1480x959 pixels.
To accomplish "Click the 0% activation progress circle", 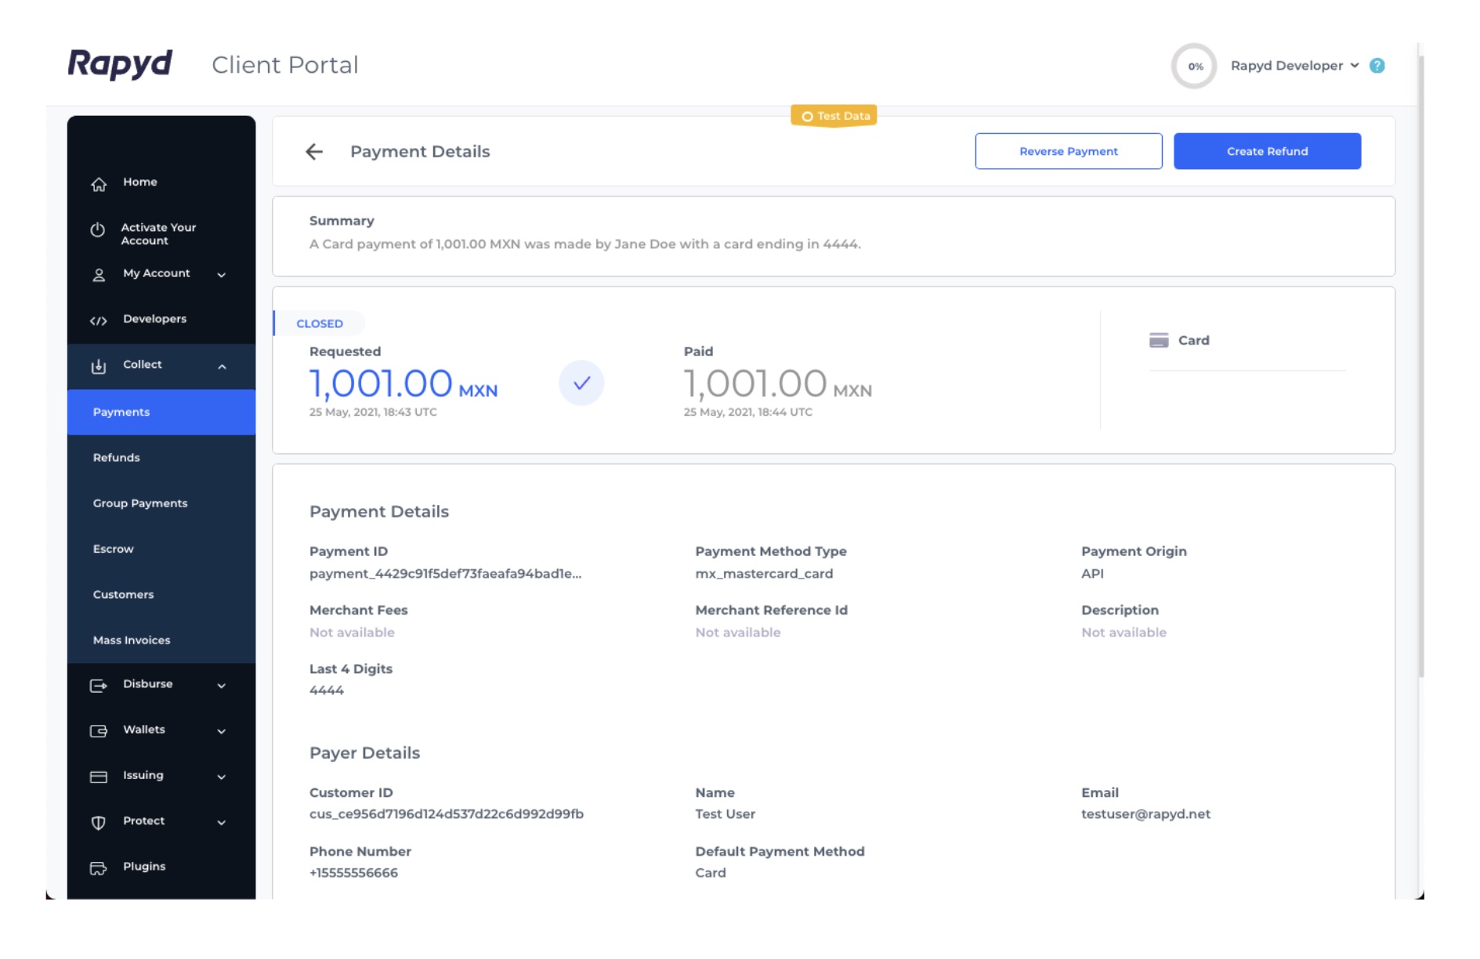I will (x=1194, y=67).
